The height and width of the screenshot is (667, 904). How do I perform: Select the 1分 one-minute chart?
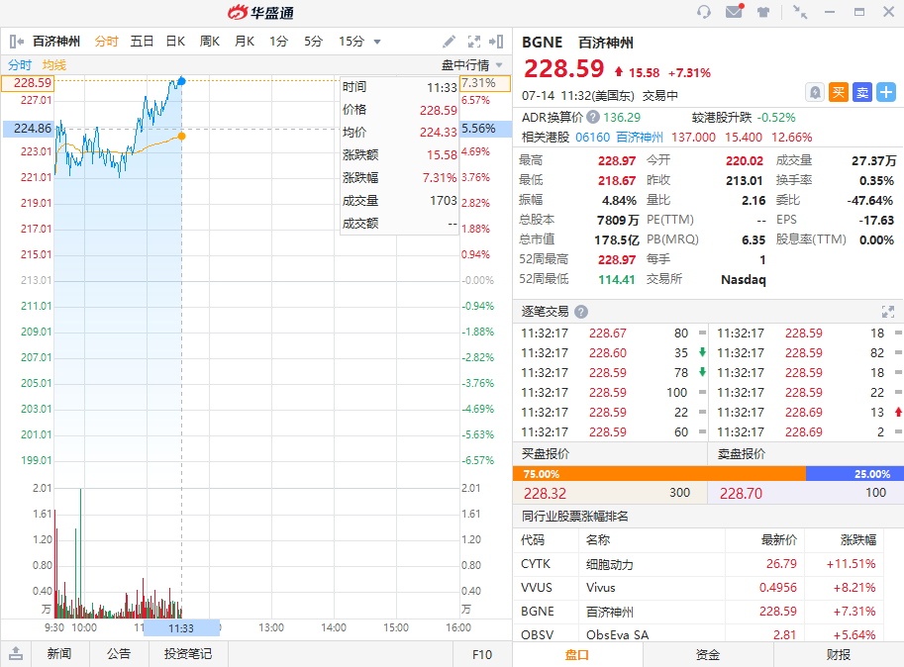tap(278, 42)
